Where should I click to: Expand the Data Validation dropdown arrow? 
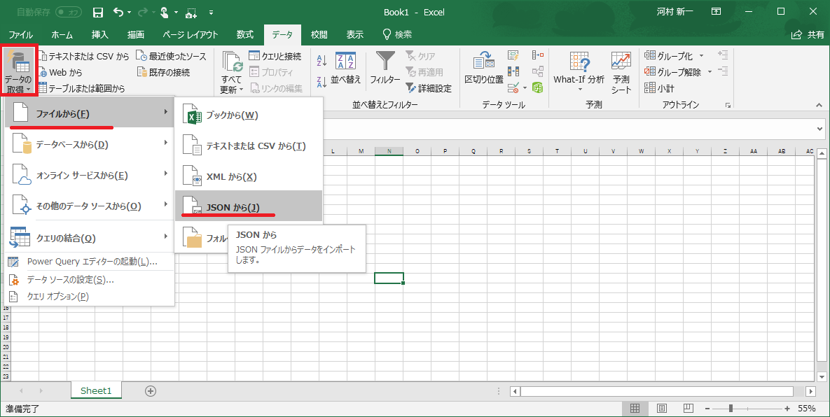pyautogui.click(x=525, y=87)
